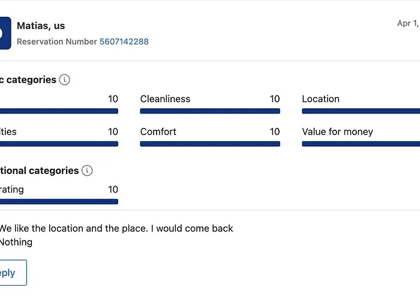Image resolution: width=420 pixels, height=300 pixels.
Task: Click the info icon beside categories heading
Action: (x=65, y=80)
